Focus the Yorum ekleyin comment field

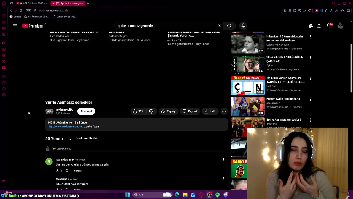(138, 148)
